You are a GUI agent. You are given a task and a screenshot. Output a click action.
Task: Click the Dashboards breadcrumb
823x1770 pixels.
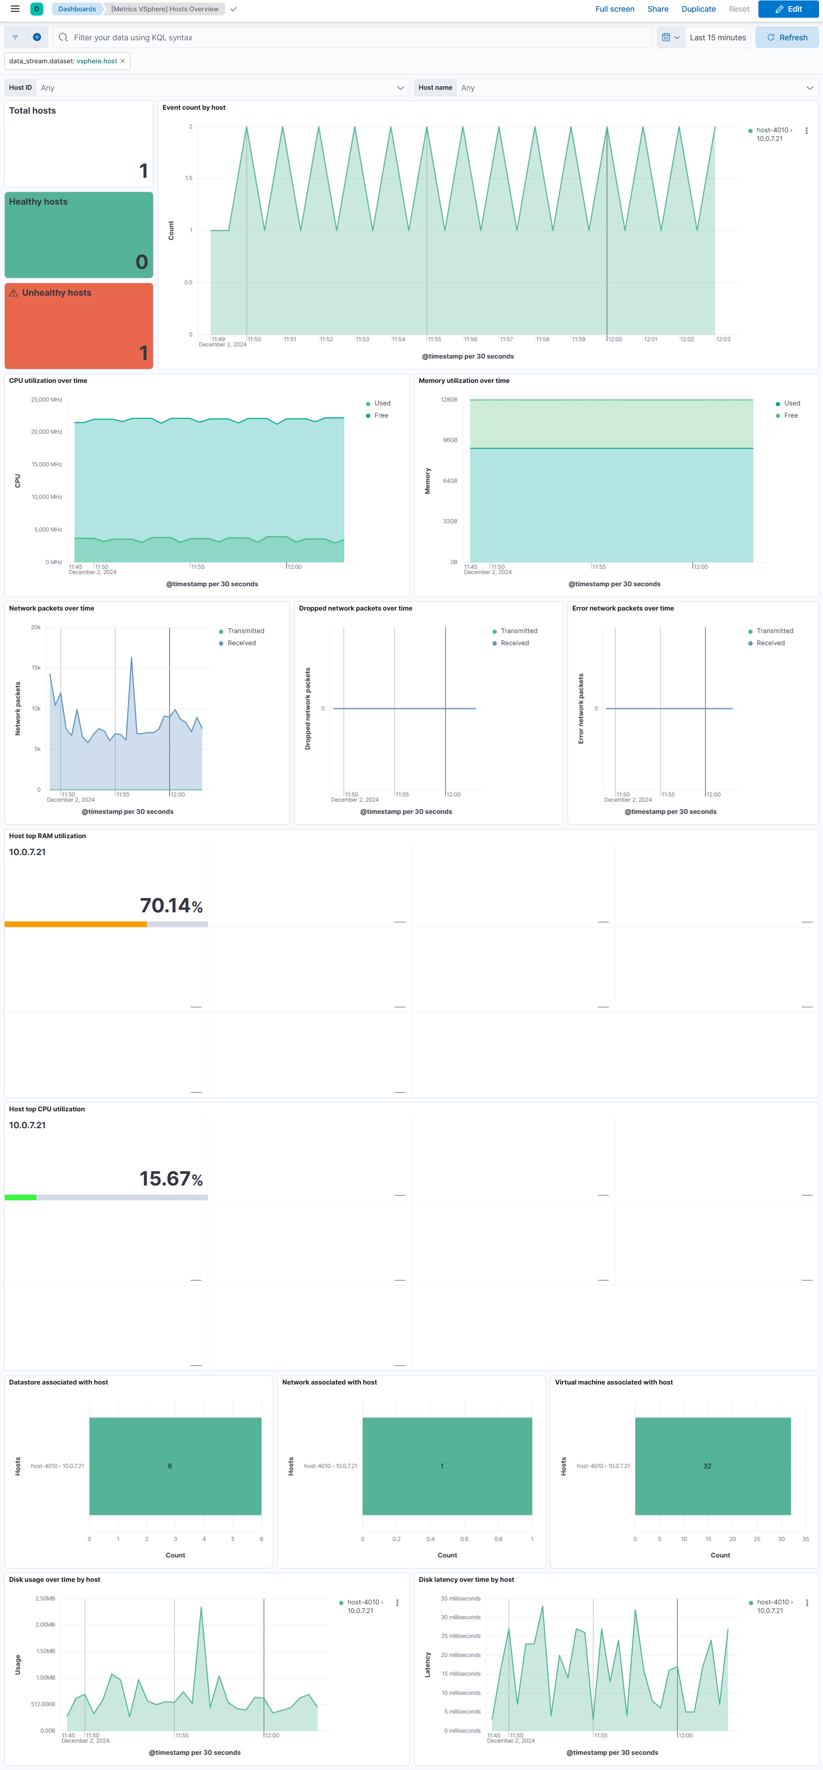point(76,9)
